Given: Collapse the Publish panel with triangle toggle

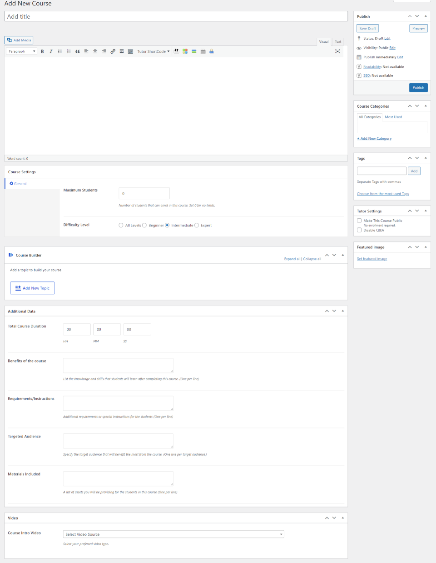Looking at the screenshot, I should pos(426,16).
